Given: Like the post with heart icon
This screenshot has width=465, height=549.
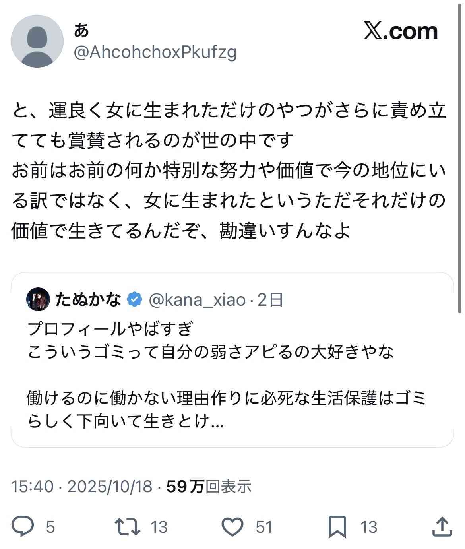Looking at the screenshot, I should (232, 527).
